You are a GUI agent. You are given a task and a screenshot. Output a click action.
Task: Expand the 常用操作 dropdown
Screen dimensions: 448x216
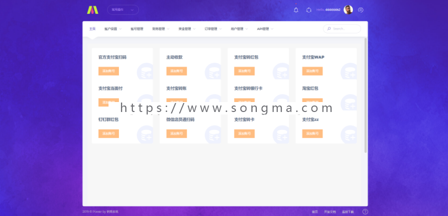123,10
